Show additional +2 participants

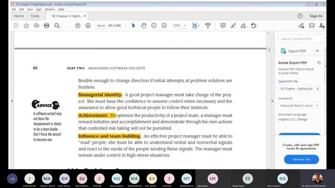tap(12, 179)
